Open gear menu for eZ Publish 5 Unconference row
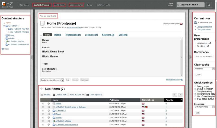The height and width of the screenshot is (128, 217). coord(49,124)
